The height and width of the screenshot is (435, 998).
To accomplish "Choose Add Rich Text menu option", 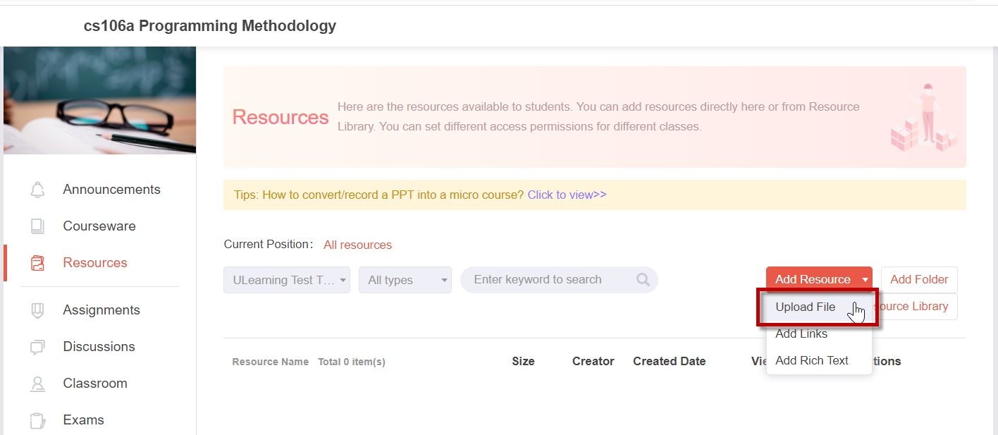I will click(812, 360).
